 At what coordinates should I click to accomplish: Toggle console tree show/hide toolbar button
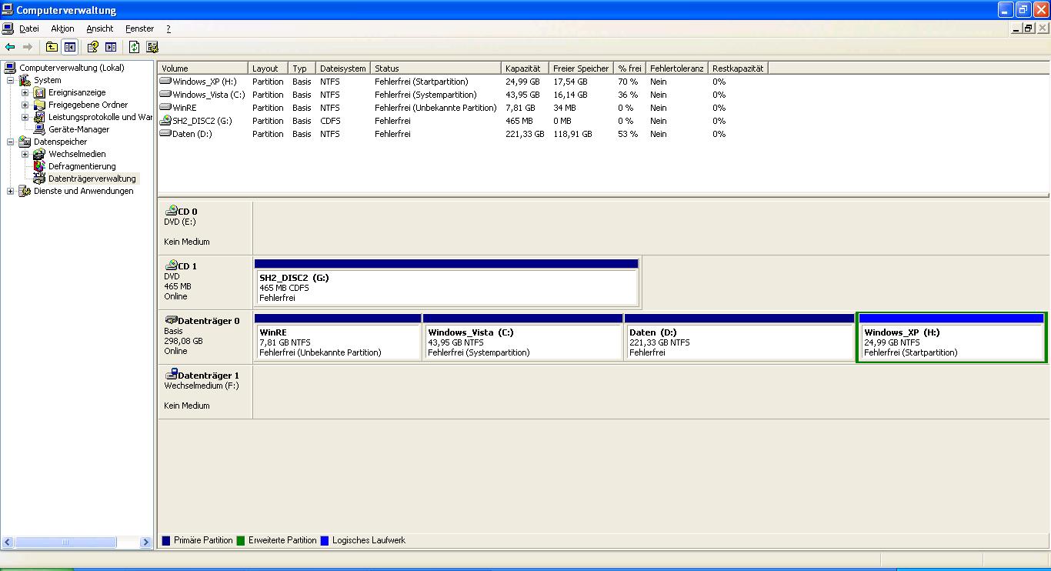click(x=70, y=47)
